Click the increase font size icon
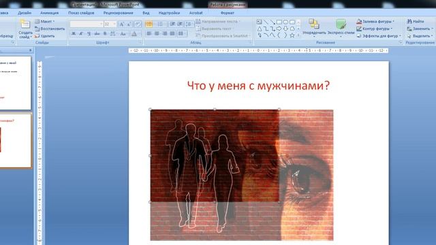Viewport: 436px width, 245px height. [x=121, y=24]
